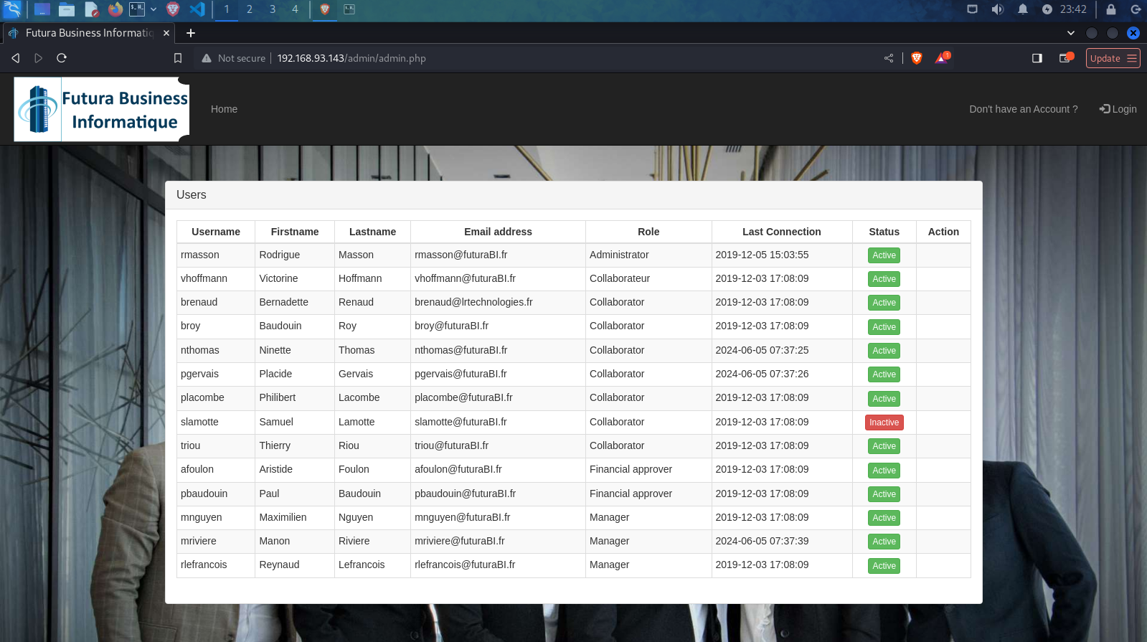Click the Login link
The width and height of the screenshot is (1147, 642).
(1118, 109)
